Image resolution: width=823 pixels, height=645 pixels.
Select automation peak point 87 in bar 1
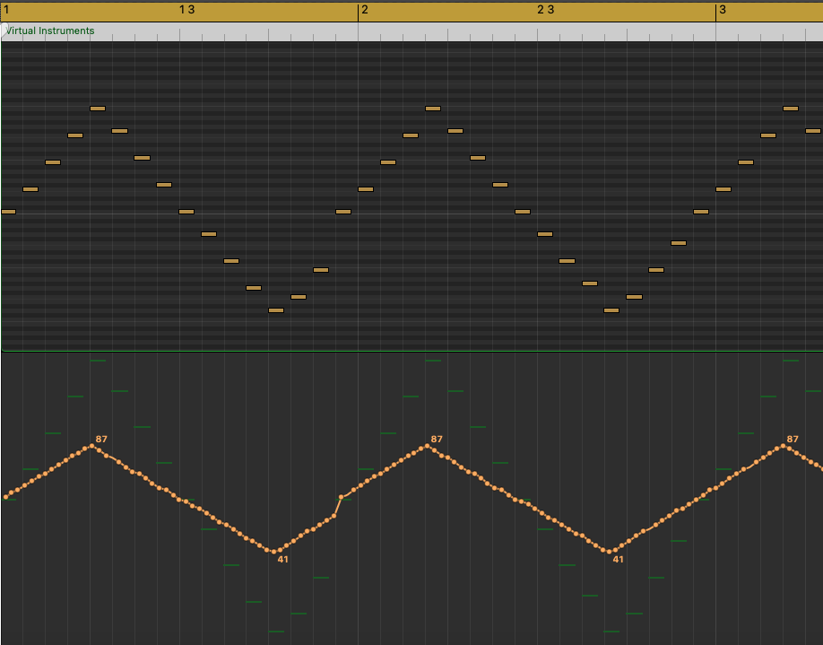pos(91,446)
